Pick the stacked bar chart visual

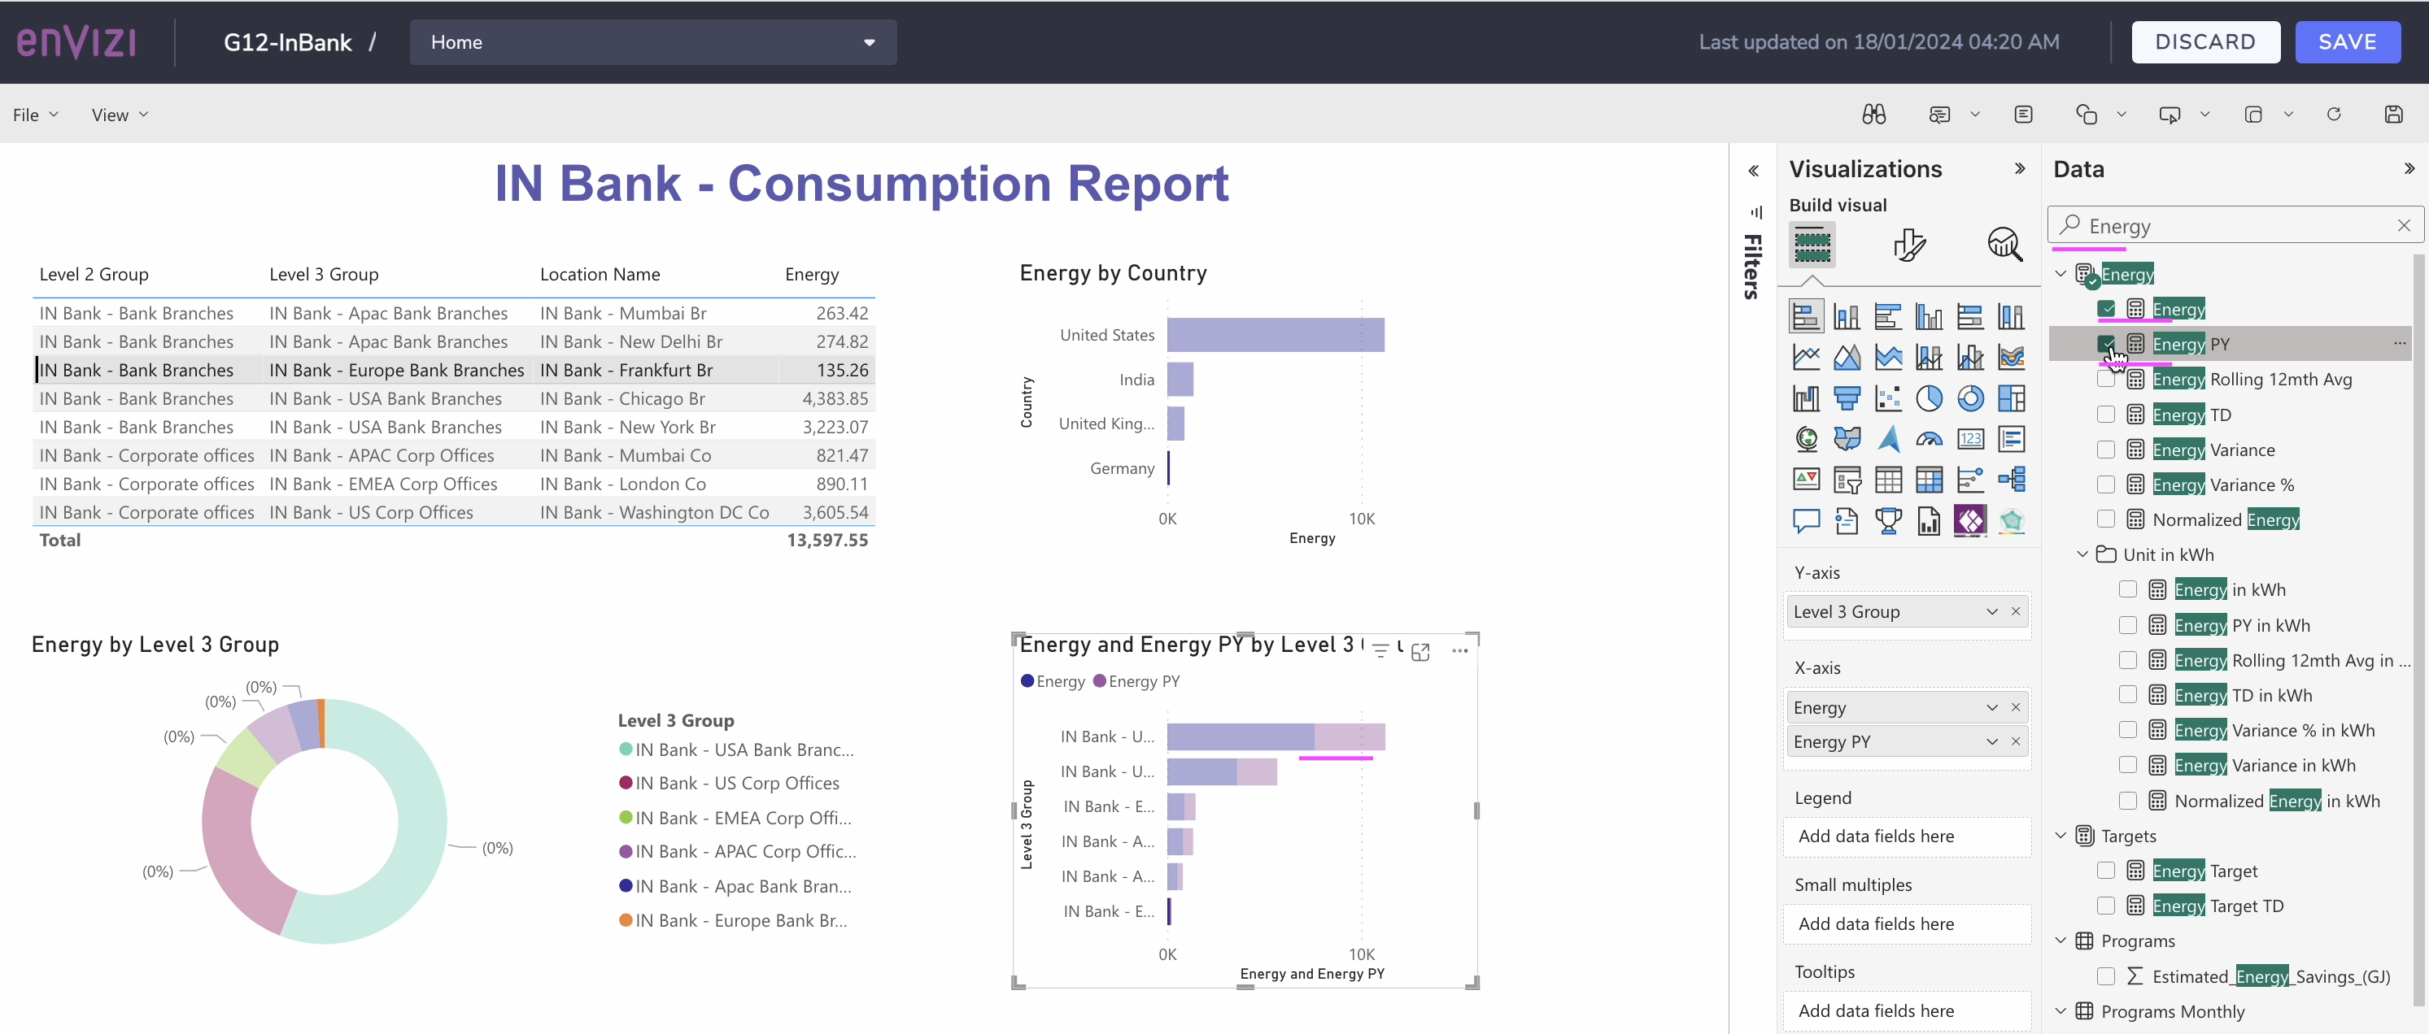click(1806, 317)
